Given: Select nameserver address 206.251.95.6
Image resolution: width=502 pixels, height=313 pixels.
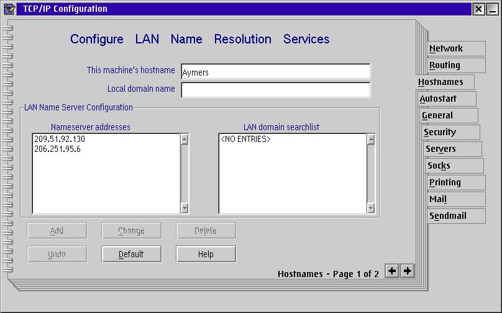Looking at the screenshot, I should coord(57,149).
